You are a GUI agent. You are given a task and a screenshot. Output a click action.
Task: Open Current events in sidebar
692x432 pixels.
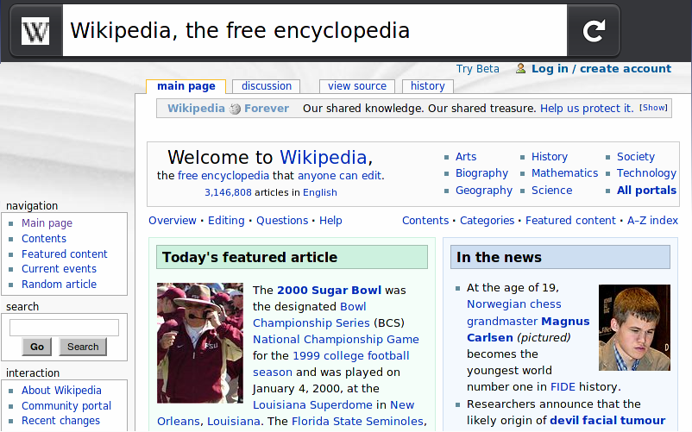[x=59, y=269]
